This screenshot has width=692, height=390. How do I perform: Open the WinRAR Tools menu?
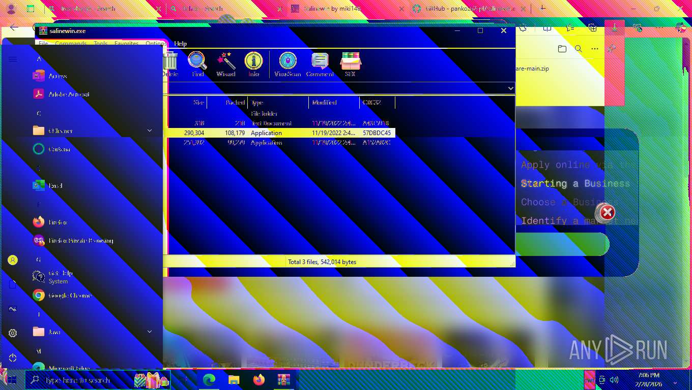click(x=101, y=44)
